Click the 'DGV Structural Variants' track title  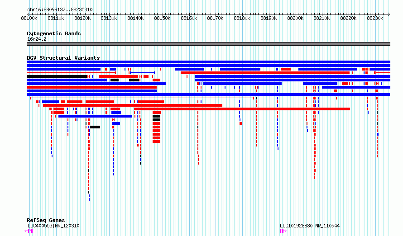pos(63,58)
